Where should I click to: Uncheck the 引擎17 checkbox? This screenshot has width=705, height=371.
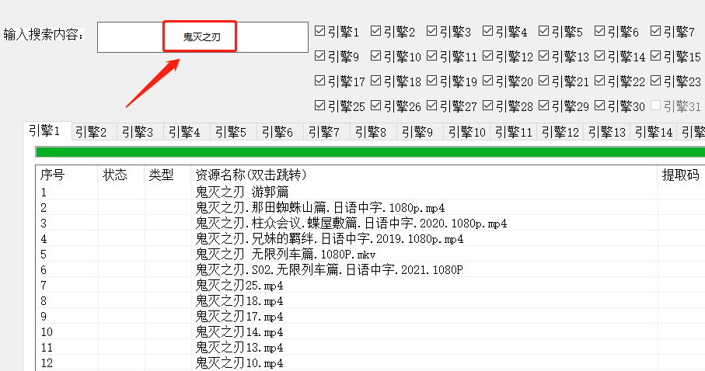point(319,81)
